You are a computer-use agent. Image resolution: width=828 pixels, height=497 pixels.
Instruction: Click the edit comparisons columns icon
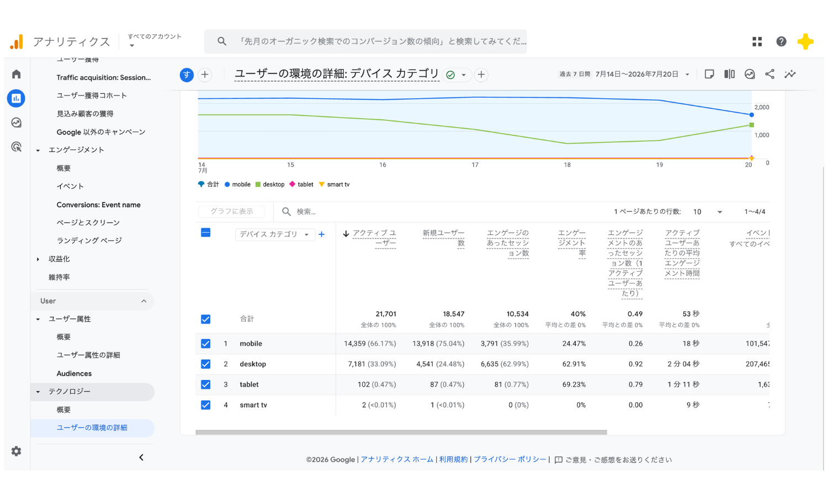point(729,74)
